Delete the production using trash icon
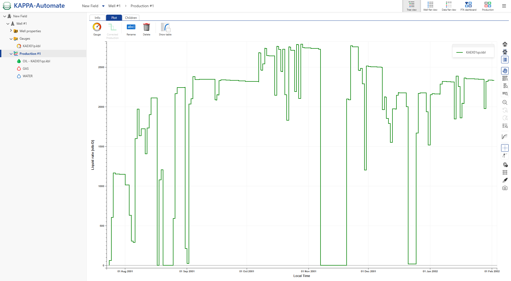The height and width of the screenshot is (281, 511). (146, 27)
